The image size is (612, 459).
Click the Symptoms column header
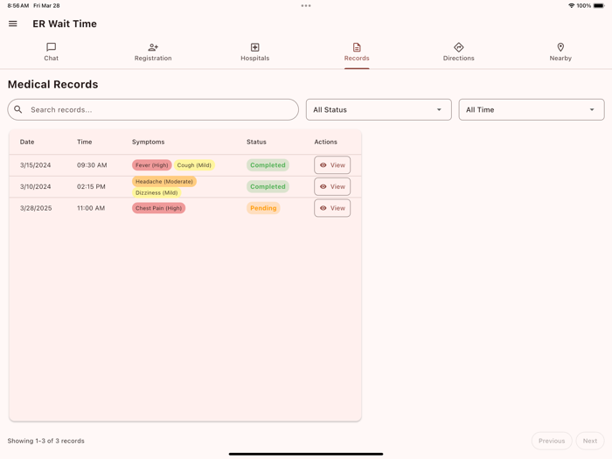pos(148,142)
